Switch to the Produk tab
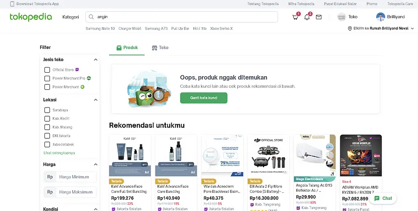Screen dimensions: 418x211 127,47
